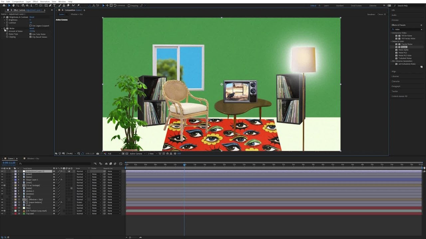This screenshot has height=239, width=426.
Task: Click the Home icon in the toolbar
Action: tap(3, 6)
